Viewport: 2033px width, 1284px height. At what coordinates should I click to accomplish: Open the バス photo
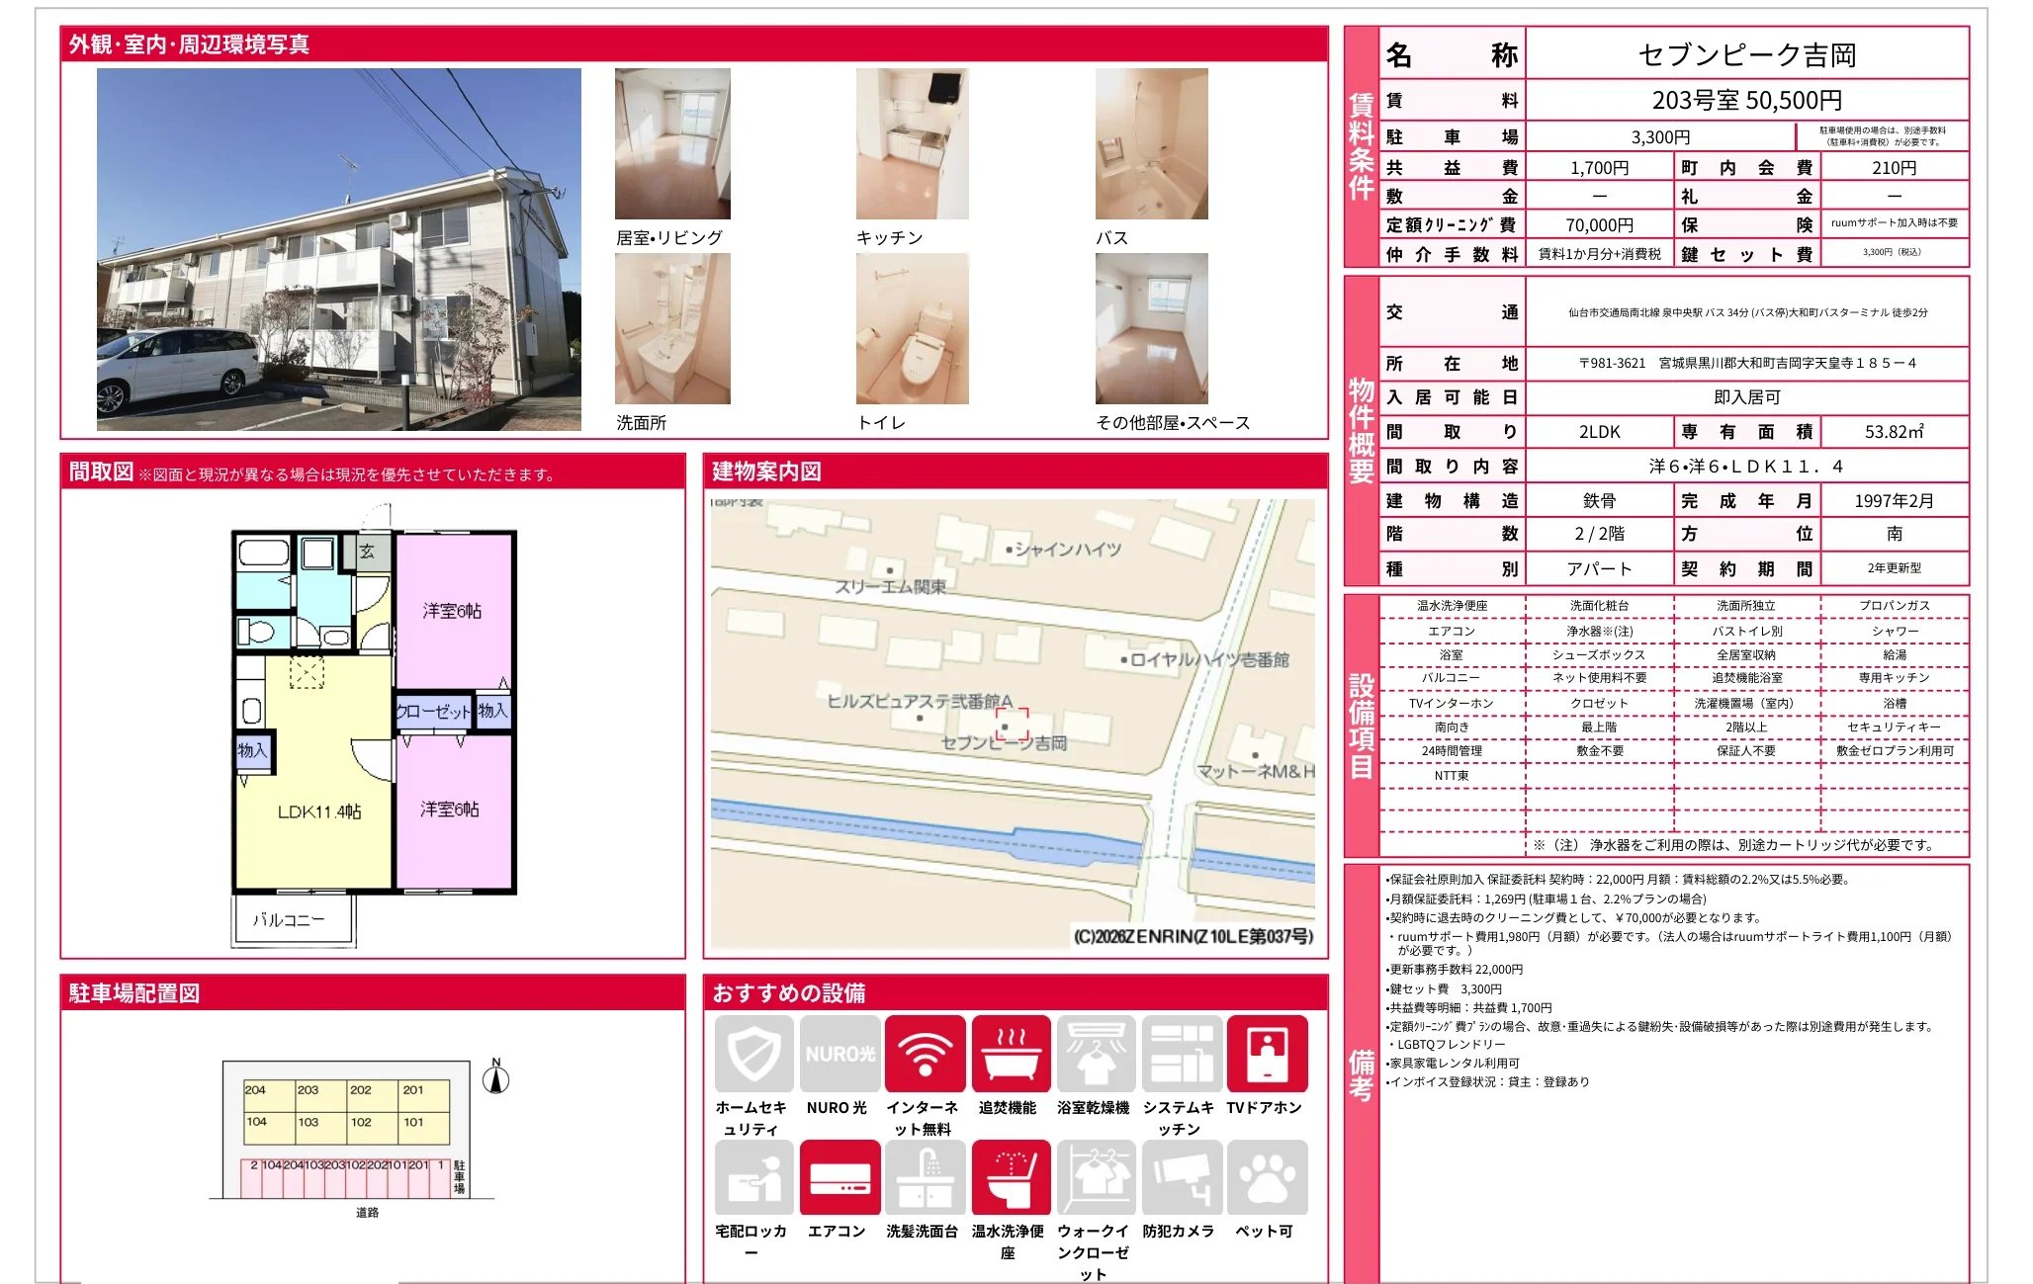pos(1152,143)
